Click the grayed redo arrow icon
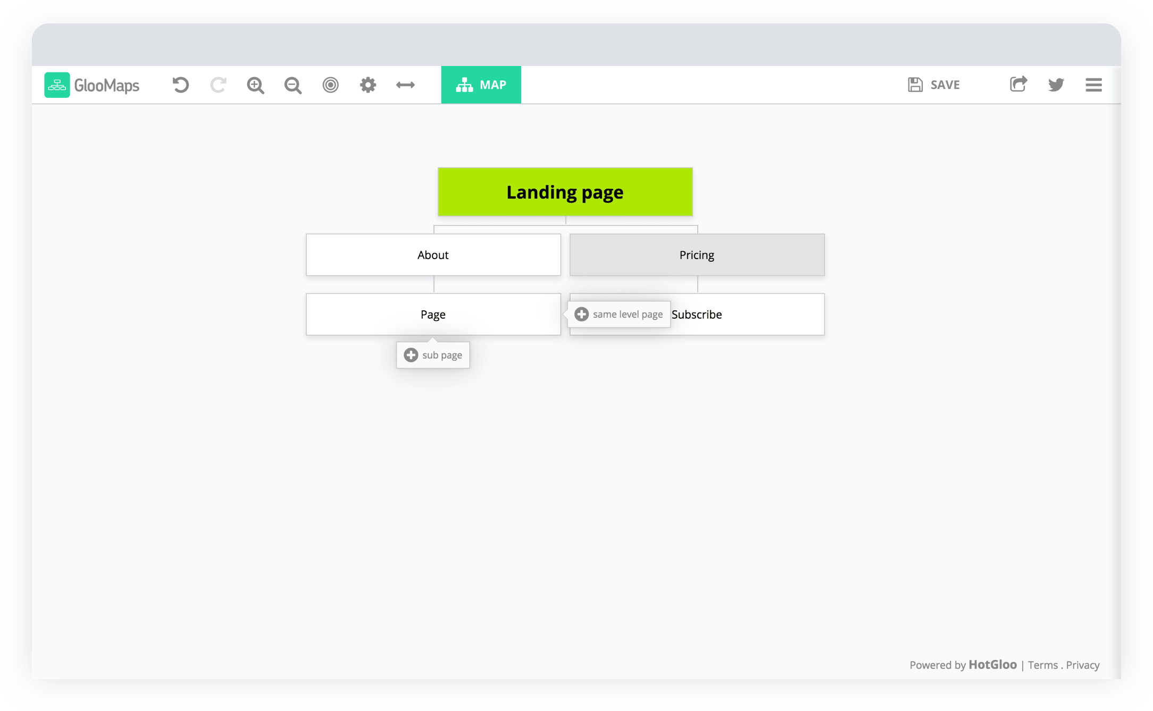This screenshot has height=711, width=1153. [x=218, y=85]
